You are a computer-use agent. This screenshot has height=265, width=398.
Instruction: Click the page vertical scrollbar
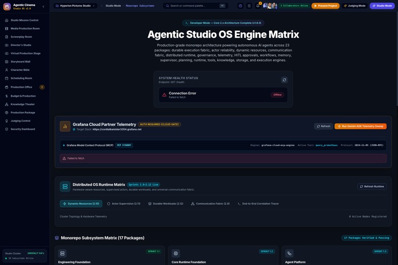[x=397, y=59]
